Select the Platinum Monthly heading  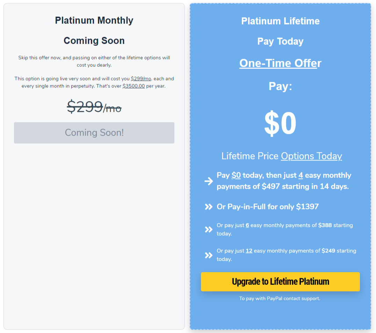[x=94, y=20]
